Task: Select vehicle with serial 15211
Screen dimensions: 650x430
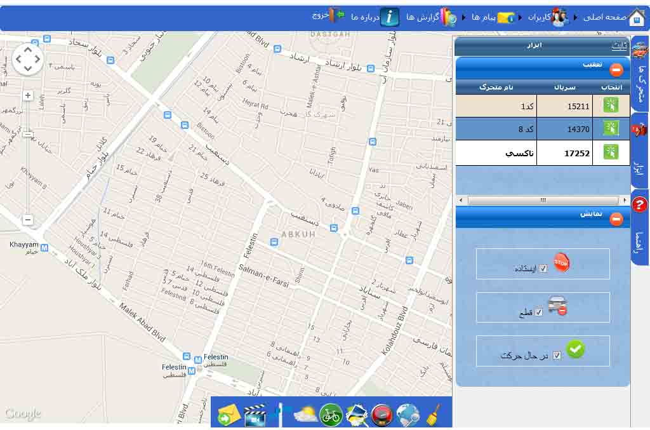Action: click(x=611, y=105)
